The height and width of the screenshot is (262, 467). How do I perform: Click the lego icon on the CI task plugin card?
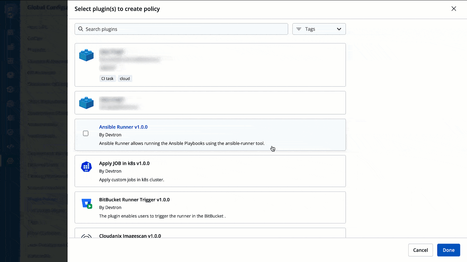pyautogui.click(x=86, y=55)
